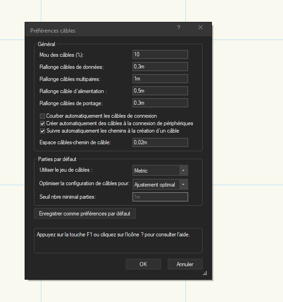Click the Préférences câbles title bar
The height and width of the screenshot is (302, 283).
point(93,30)
